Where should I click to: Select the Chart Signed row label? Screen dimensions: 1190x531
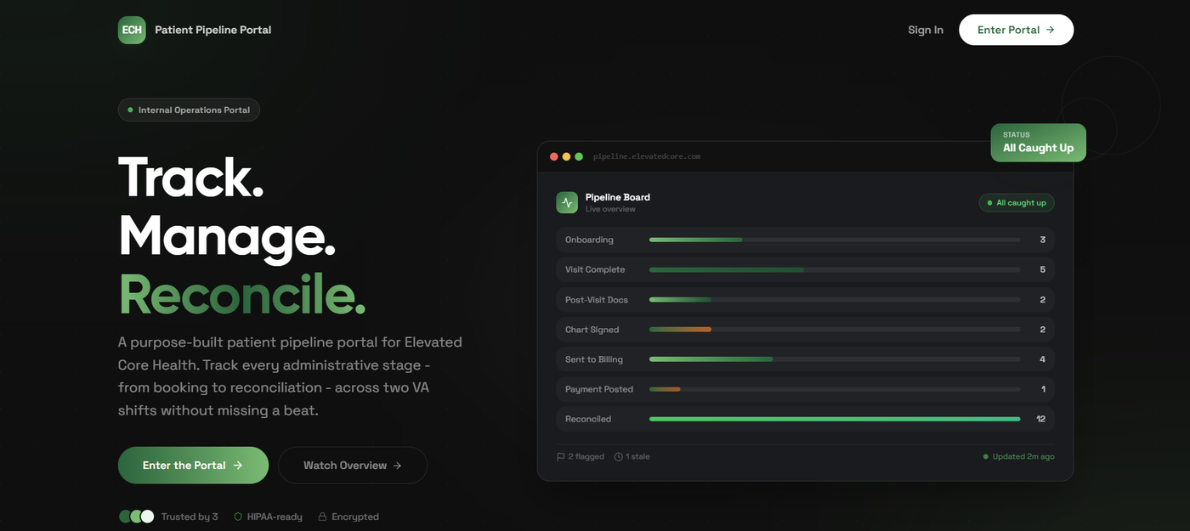point(592,330)
